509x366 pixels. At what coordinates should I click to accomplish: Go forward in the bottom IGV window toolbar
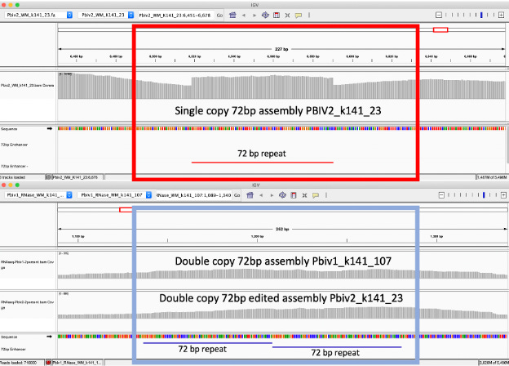tap(272, 195)
